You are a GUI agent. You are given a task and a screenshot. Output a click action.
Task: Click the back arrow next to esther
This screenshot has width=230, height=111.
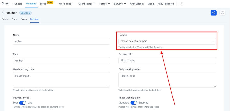coord(4,13)
